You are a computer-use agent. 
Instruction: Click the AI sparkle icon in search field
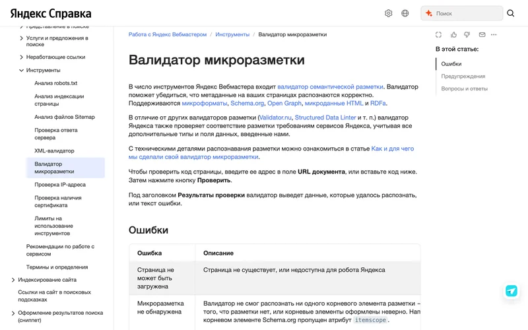coord(428,13)
